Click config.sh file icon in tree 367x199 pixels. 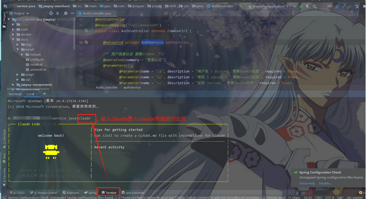tap(27, 60)
